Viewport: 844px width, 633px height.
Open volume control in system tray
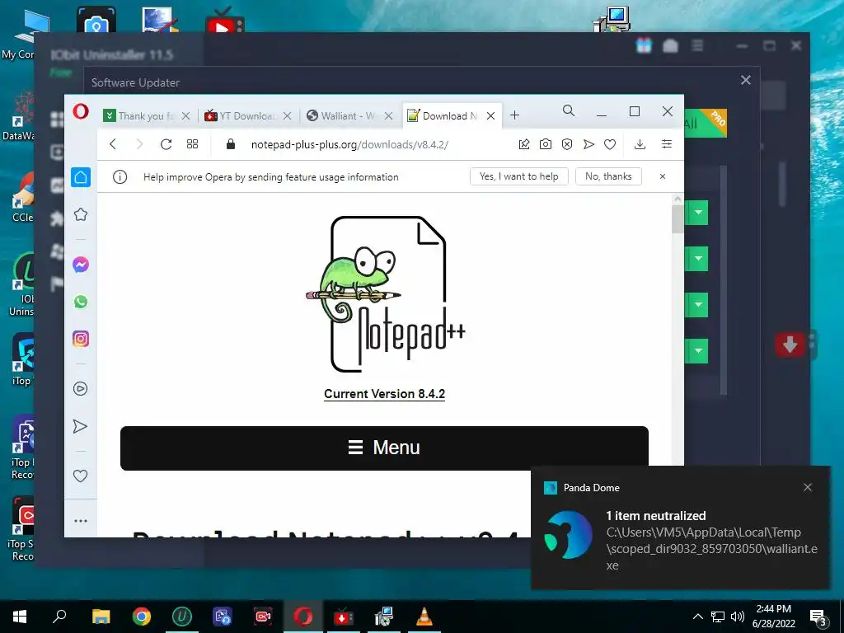coord(738,617)
